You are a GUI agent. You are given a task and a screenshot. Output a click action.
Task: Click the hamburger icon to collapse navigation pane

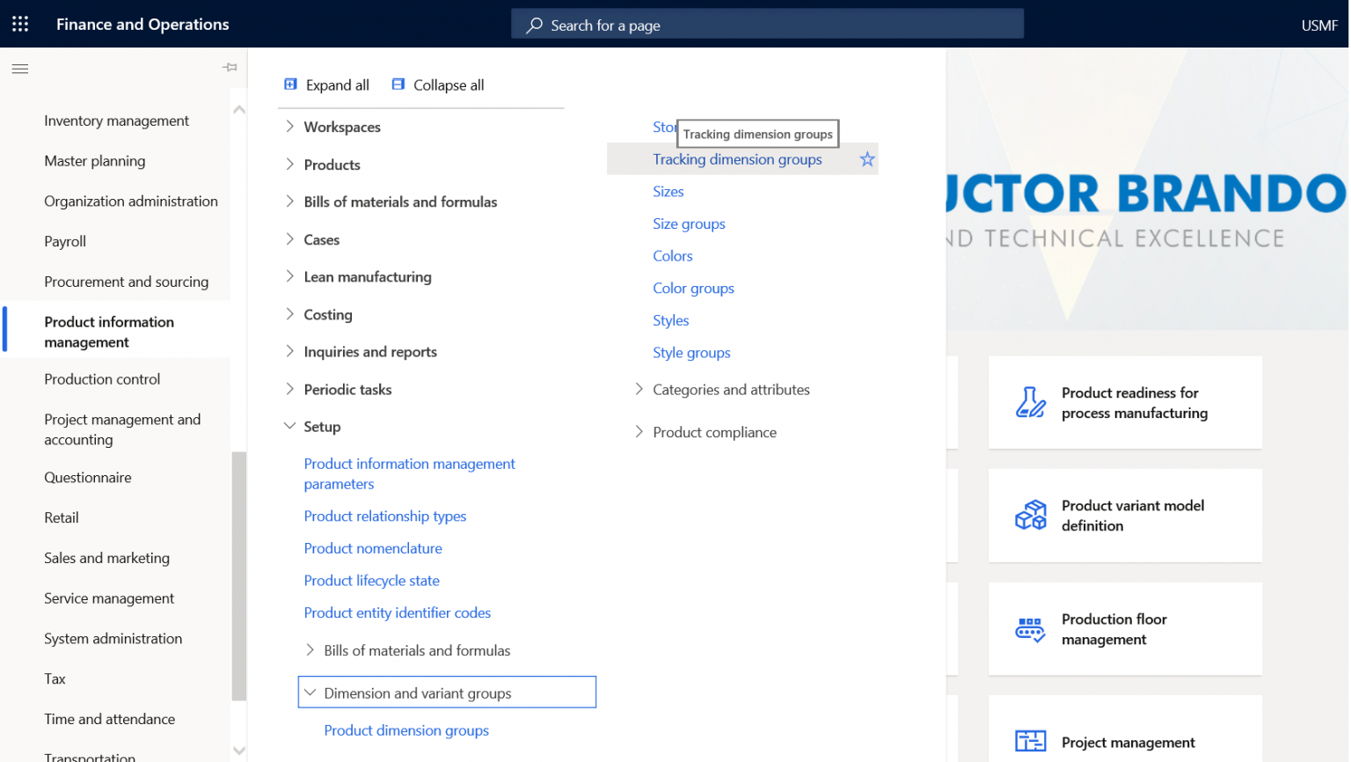point(19,68)
